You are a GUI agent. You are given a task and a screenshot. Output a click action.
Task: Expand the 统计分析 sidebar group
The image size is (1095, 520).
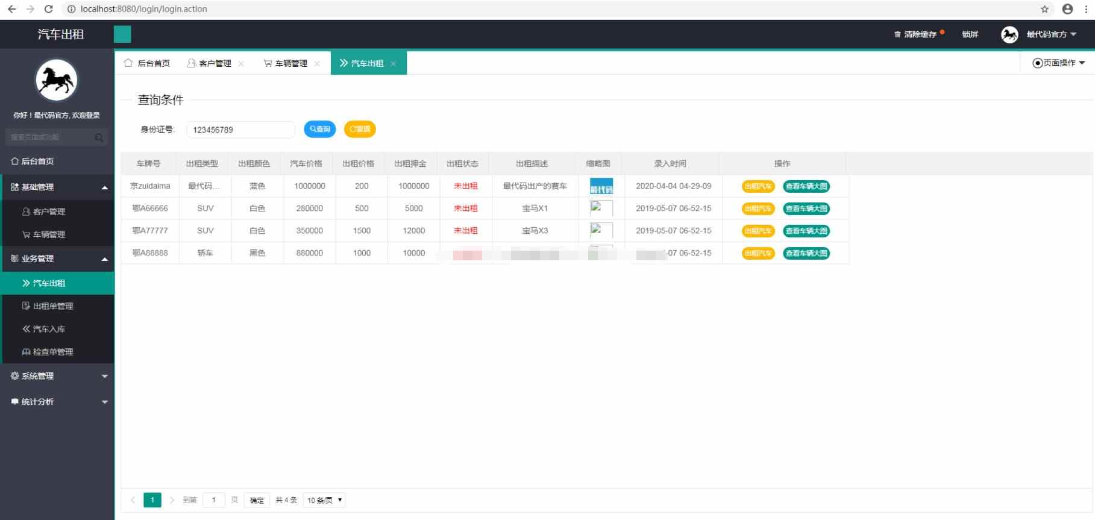57,402
